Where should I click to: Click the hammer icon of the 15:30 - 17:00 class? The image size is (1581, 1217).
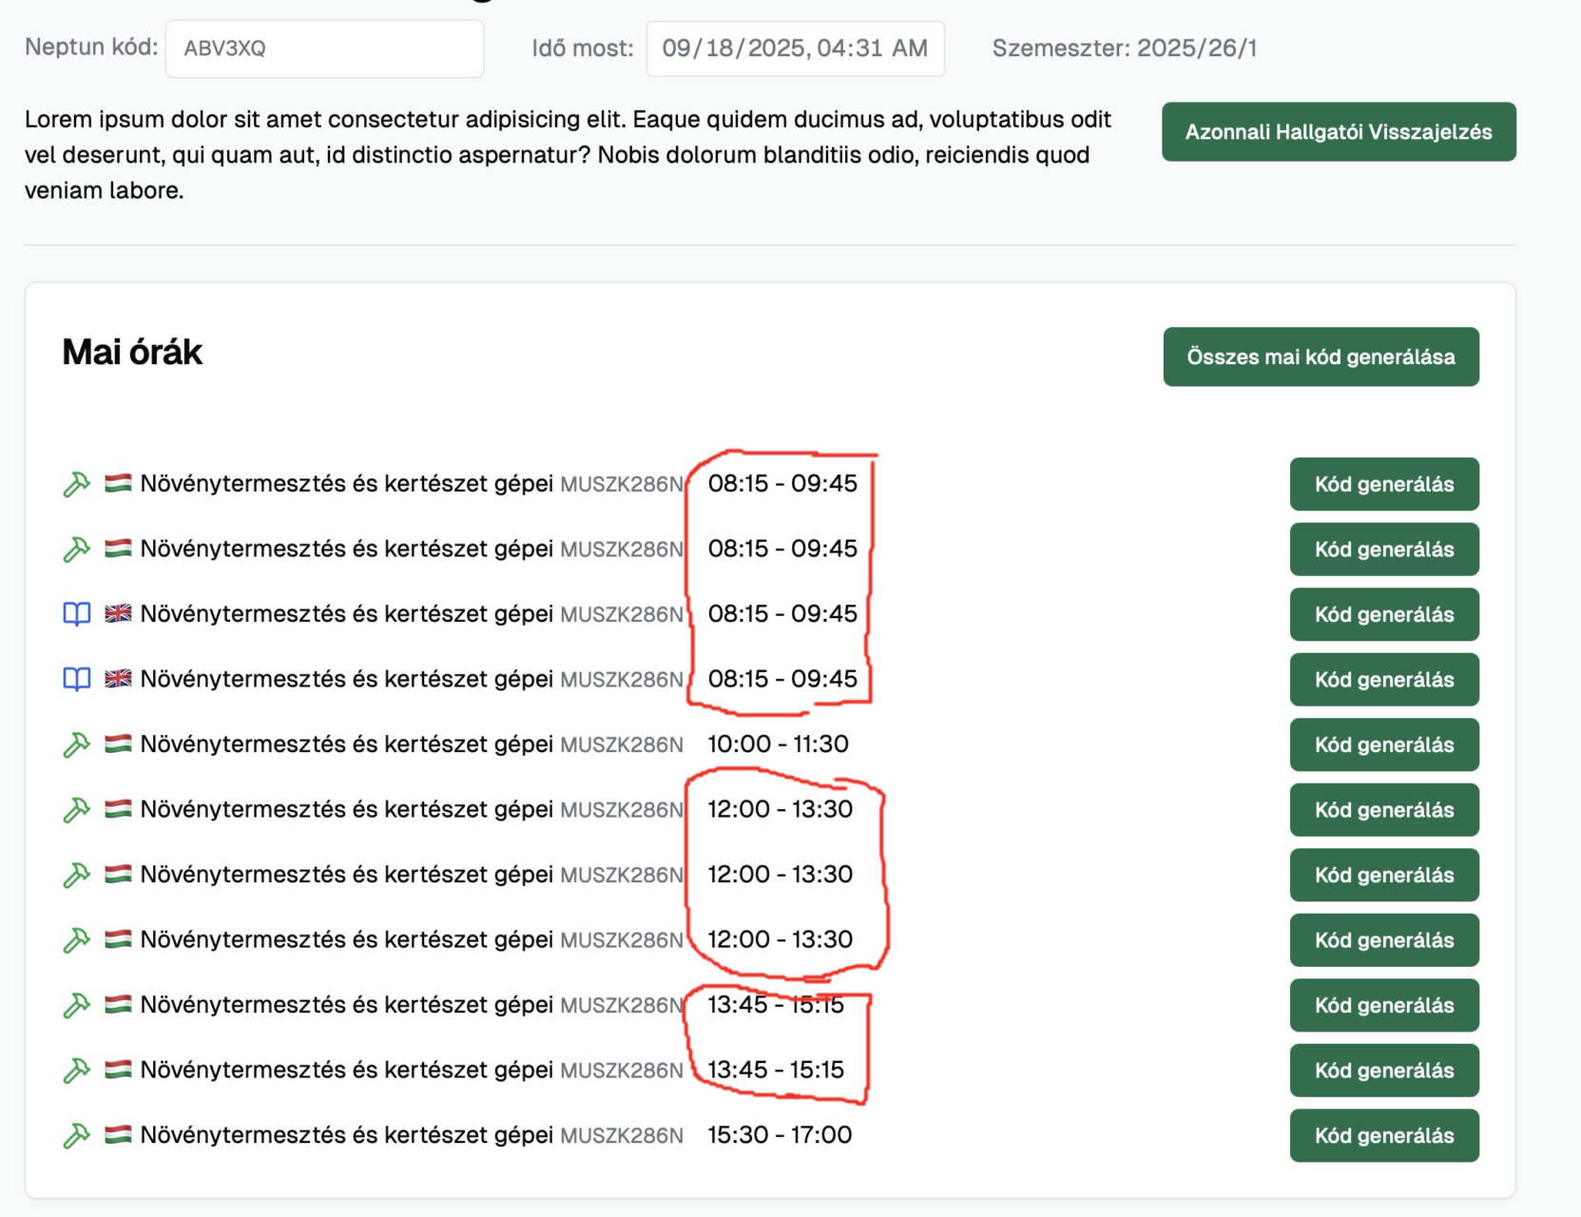click(76, 1135)
